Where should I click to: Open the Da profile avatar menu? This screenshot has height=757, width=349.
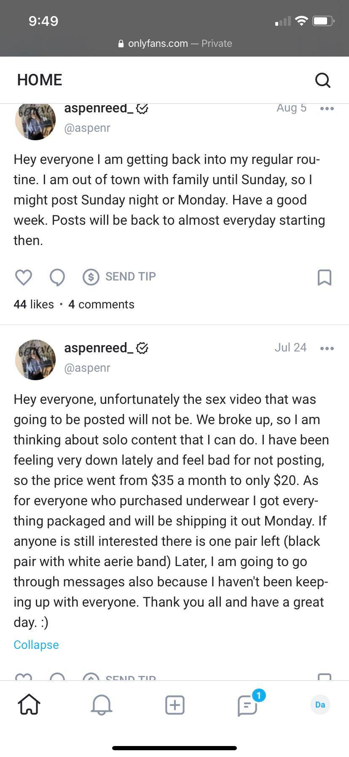coord(320,705)
